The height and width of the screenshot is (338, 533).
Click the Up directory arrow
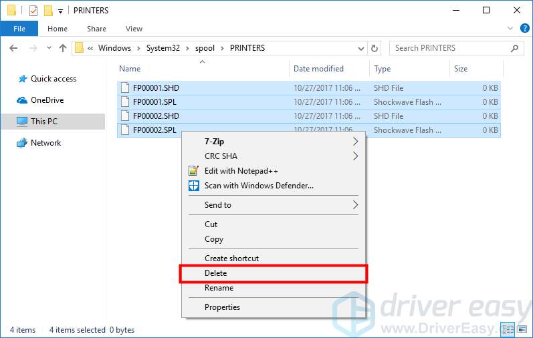click(63, 48)
